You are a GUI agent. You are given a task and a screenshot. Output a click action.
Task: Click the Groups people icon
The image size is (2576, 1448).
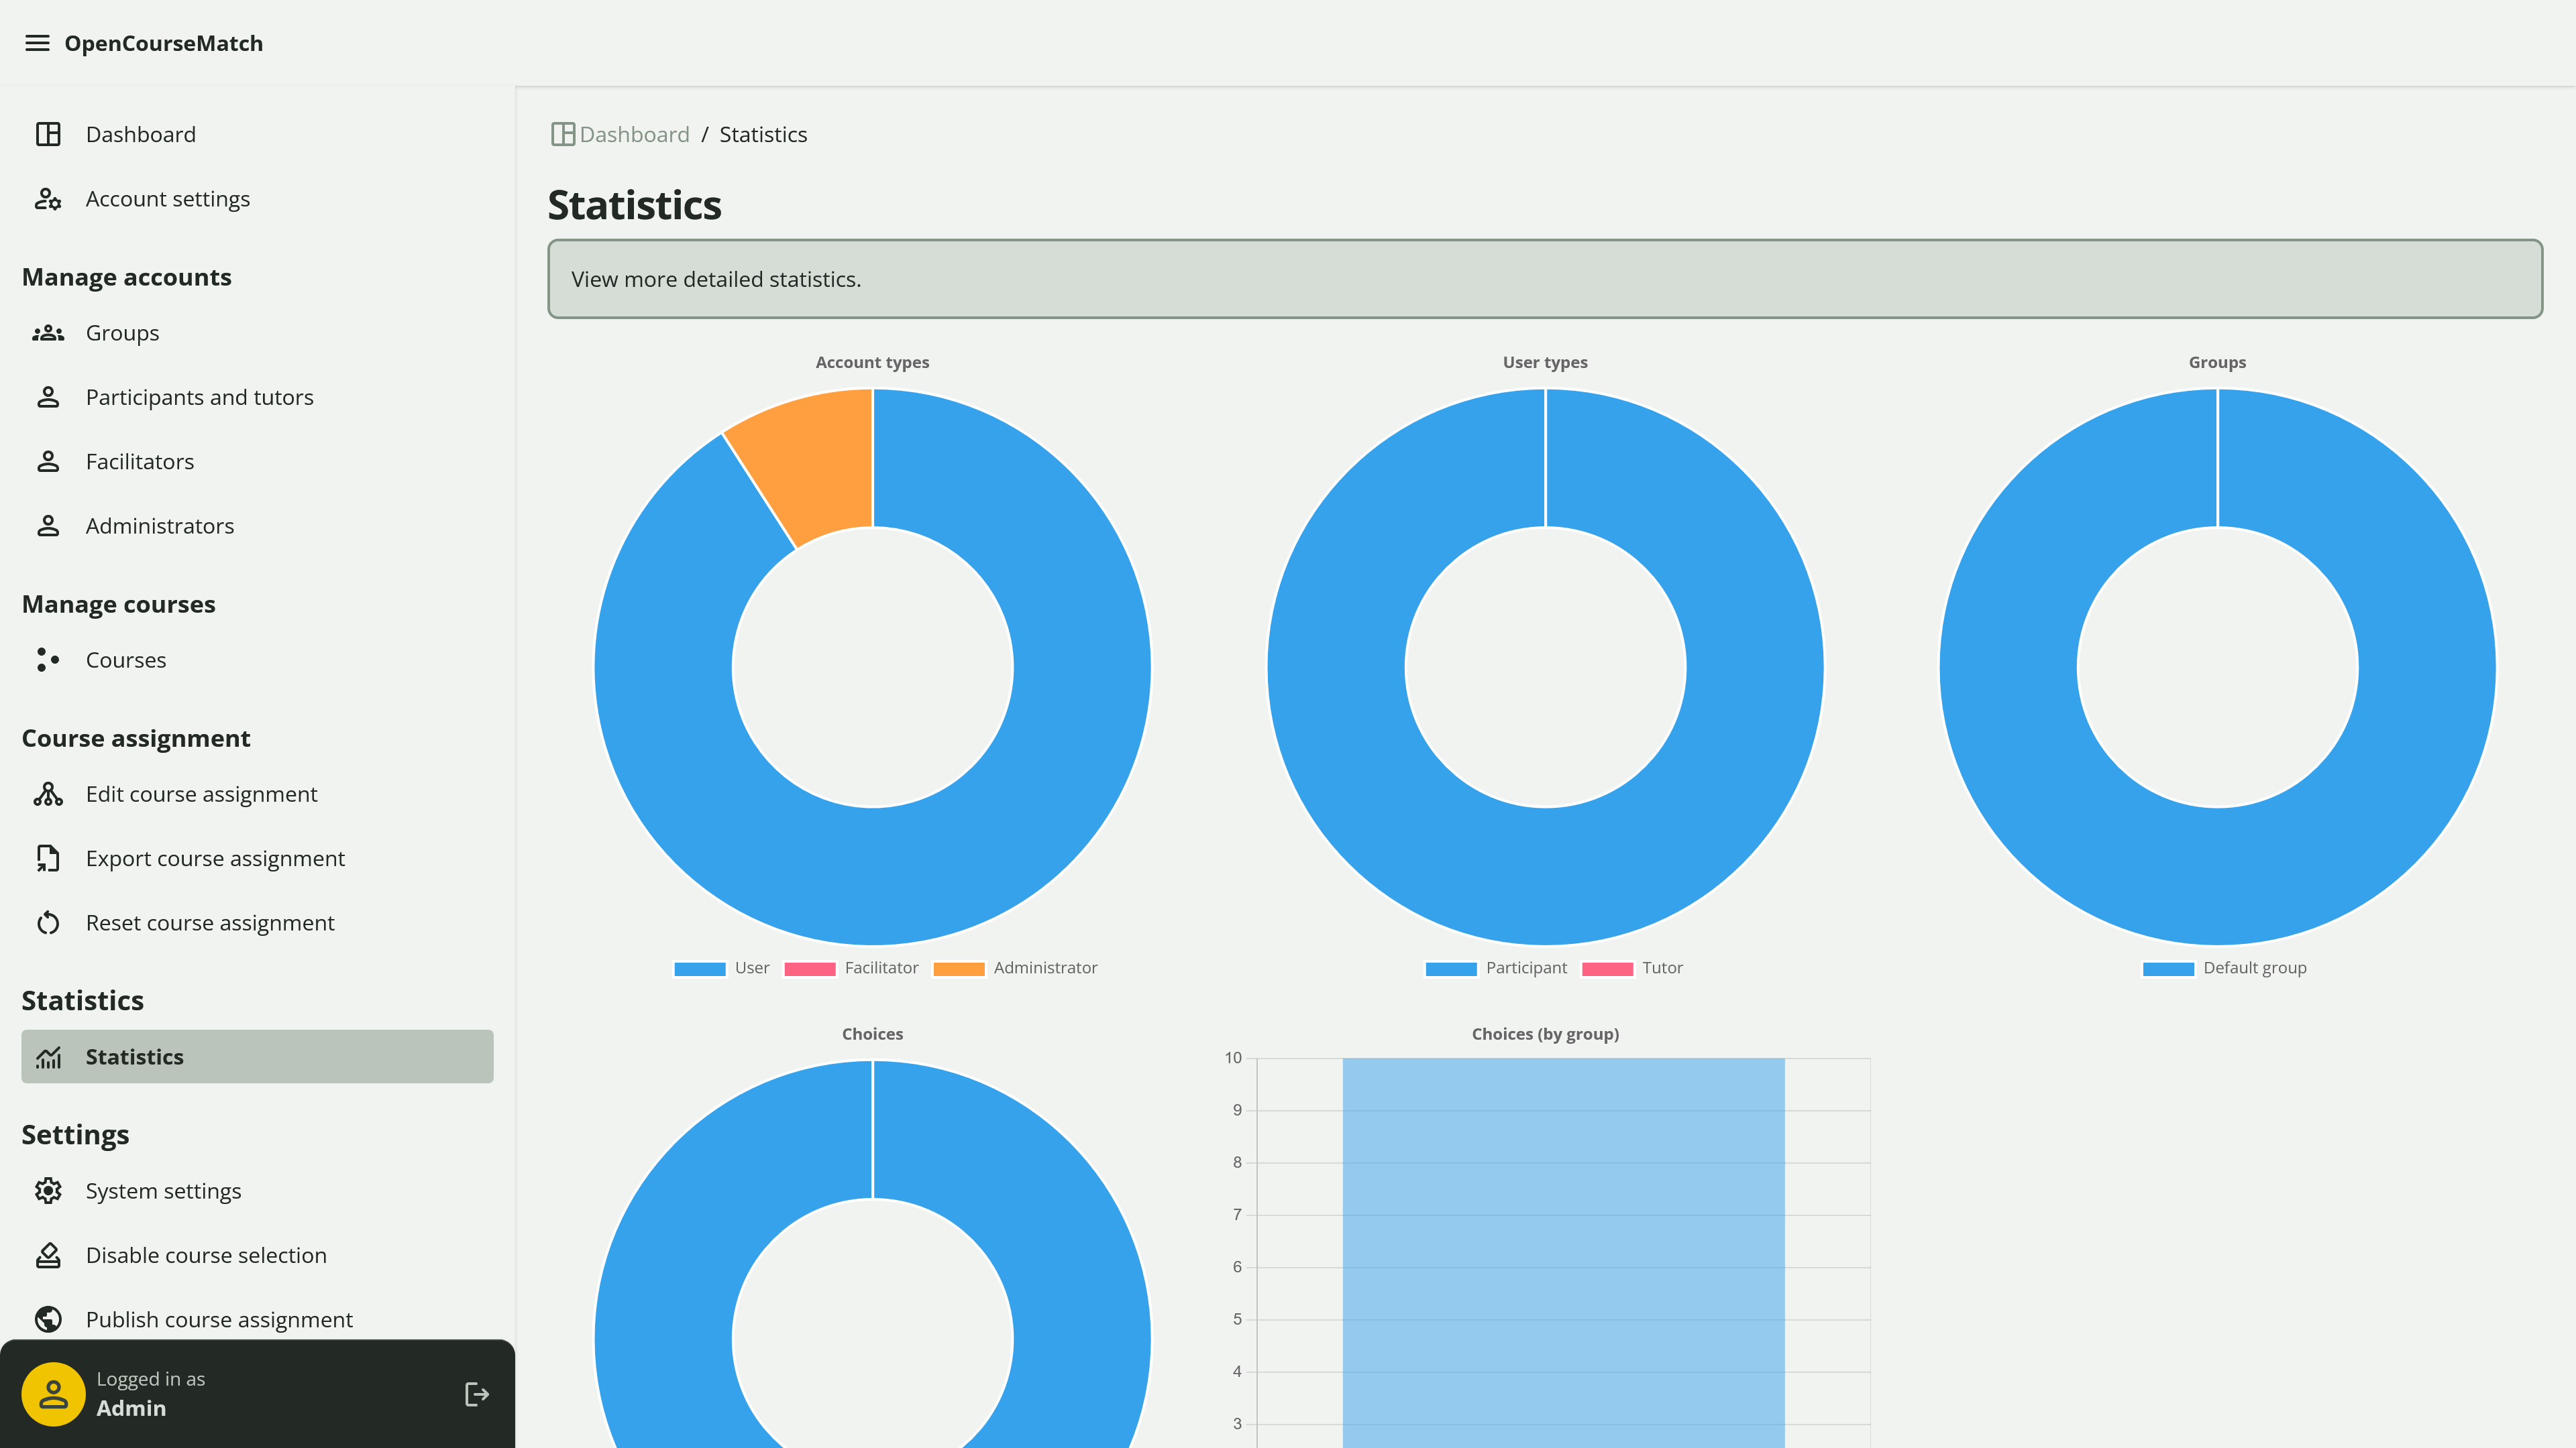(x=48, y=333)
